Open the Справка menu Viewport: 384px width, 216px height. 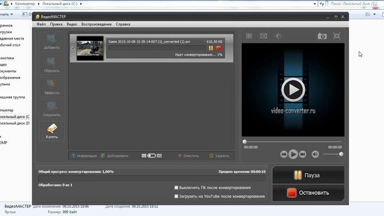pos(123,24)
